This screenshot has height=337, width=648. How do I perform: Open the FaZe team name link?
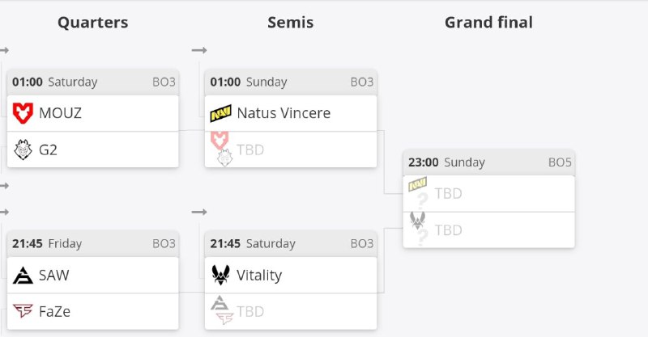[x=56, y=311]
